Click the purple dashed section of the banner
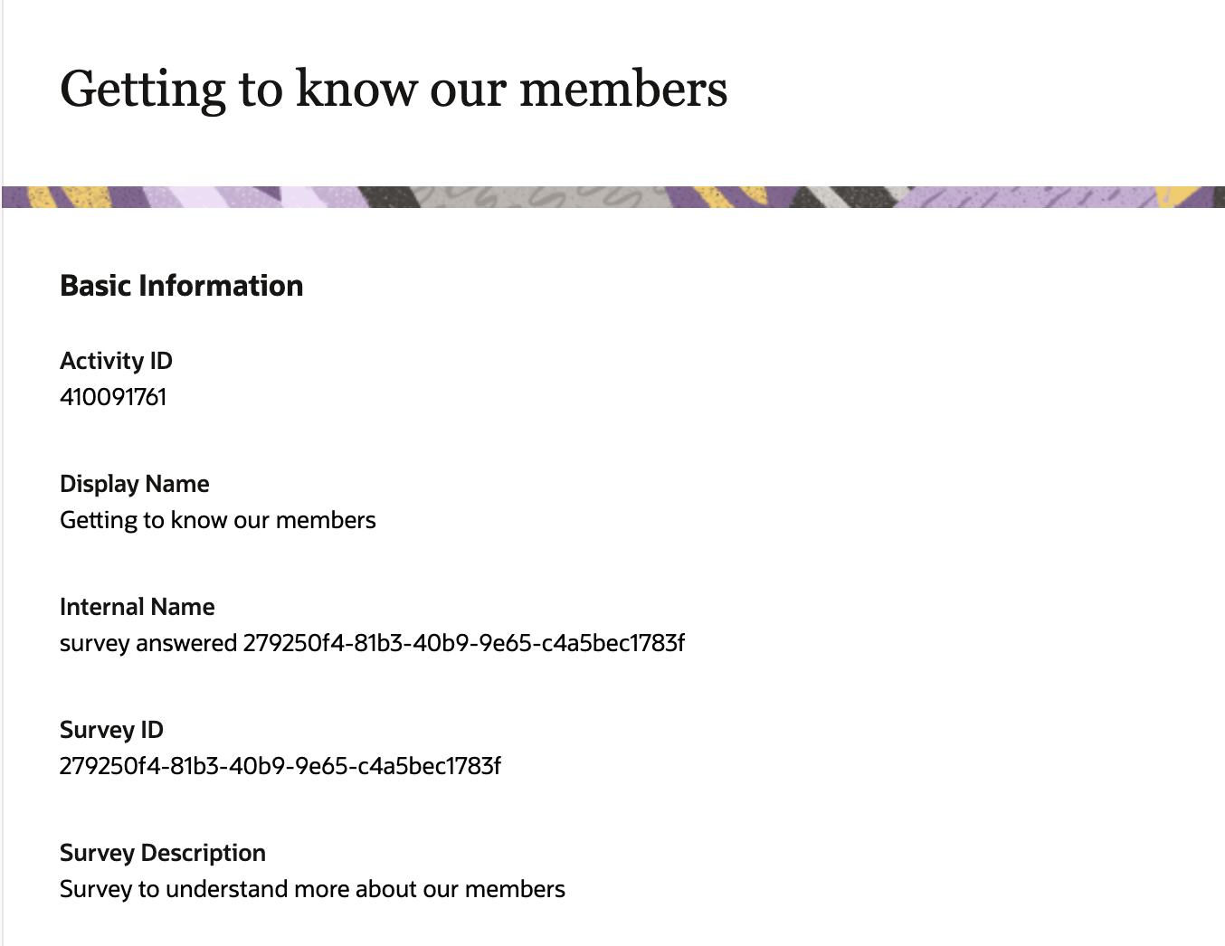Viewport: 1225px width, 946px height. click(x=1040, y=196)
